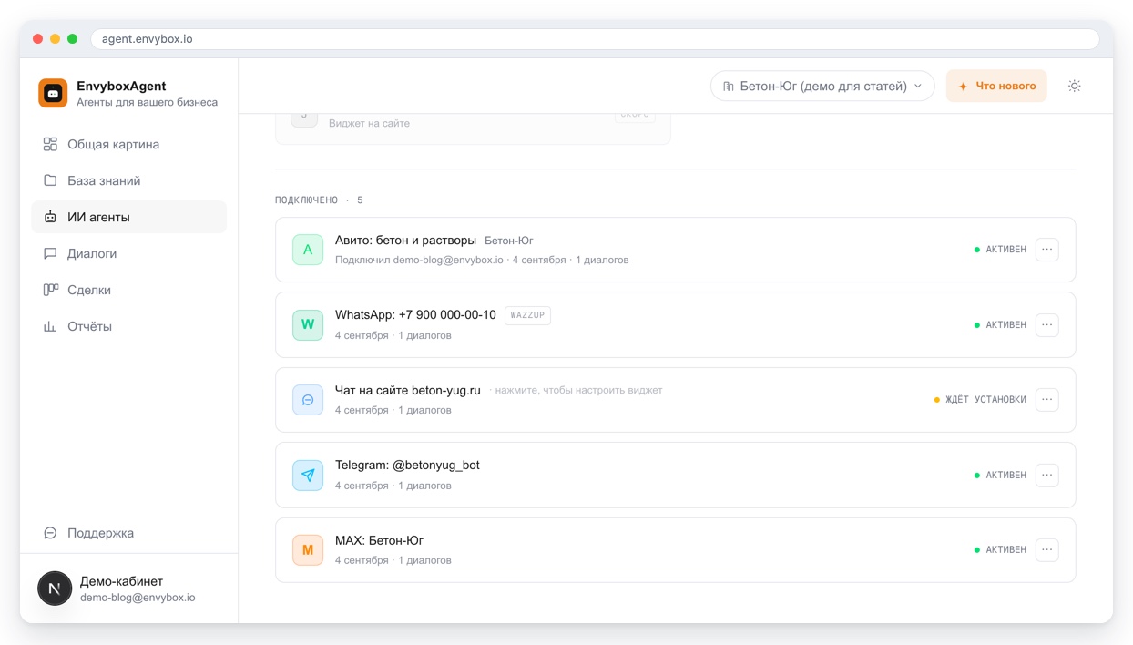Screen dimensions: 1133x645
Task: Click the MAX orange M icon
Action: [308, 550]
